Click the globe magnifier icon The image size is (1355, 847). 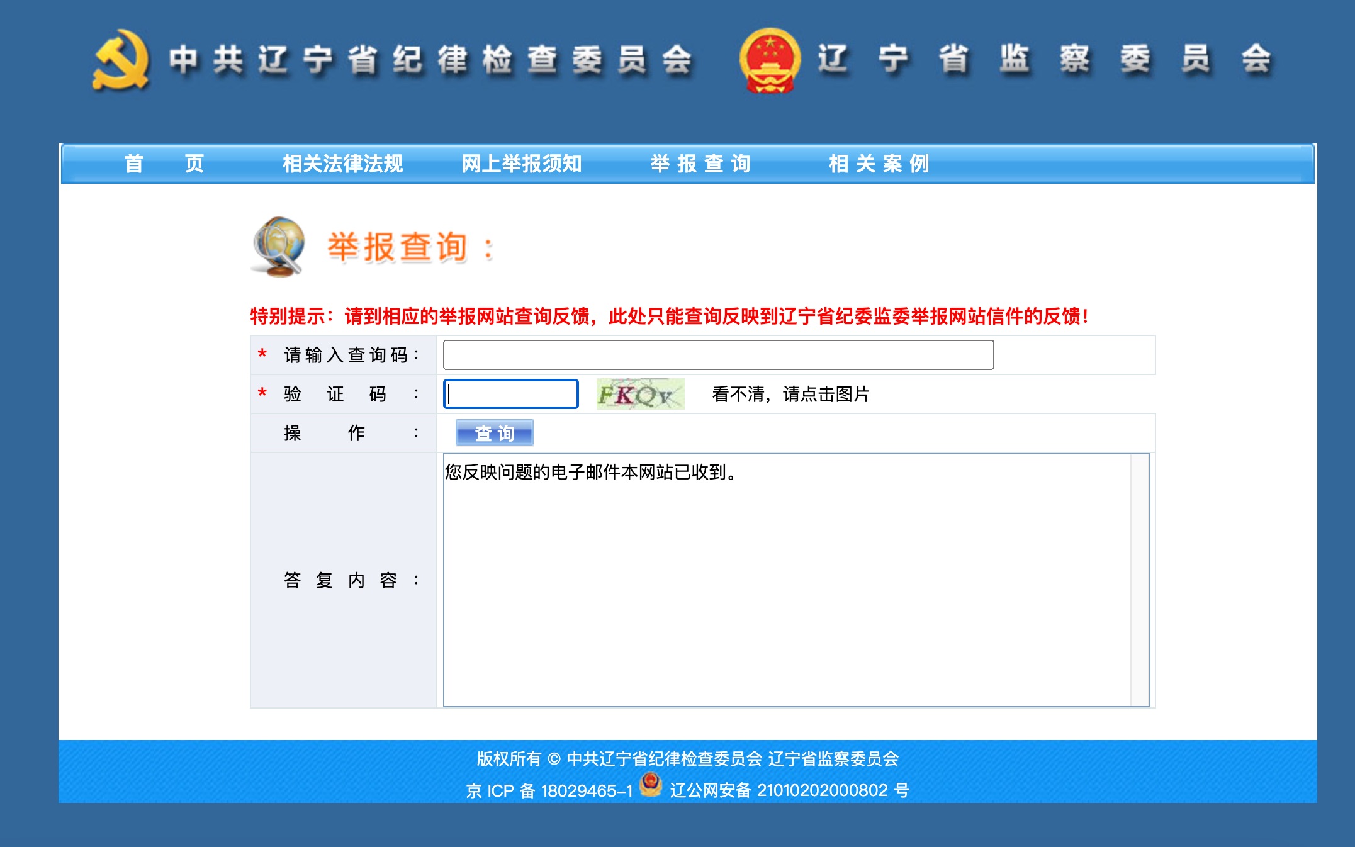[278, 246]
